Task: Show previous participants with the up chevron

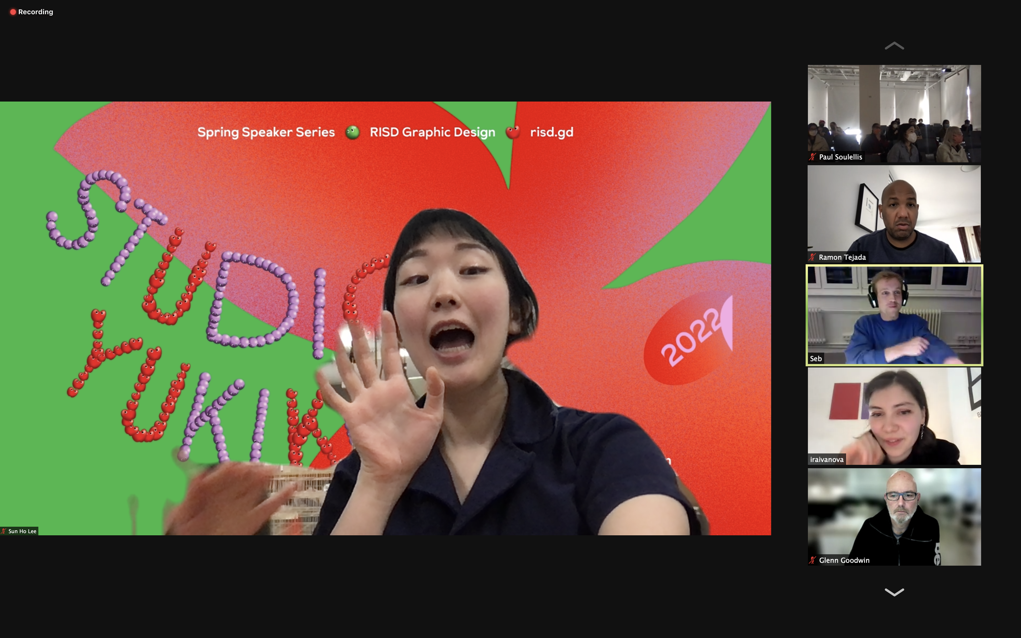Action: point(894,46)
